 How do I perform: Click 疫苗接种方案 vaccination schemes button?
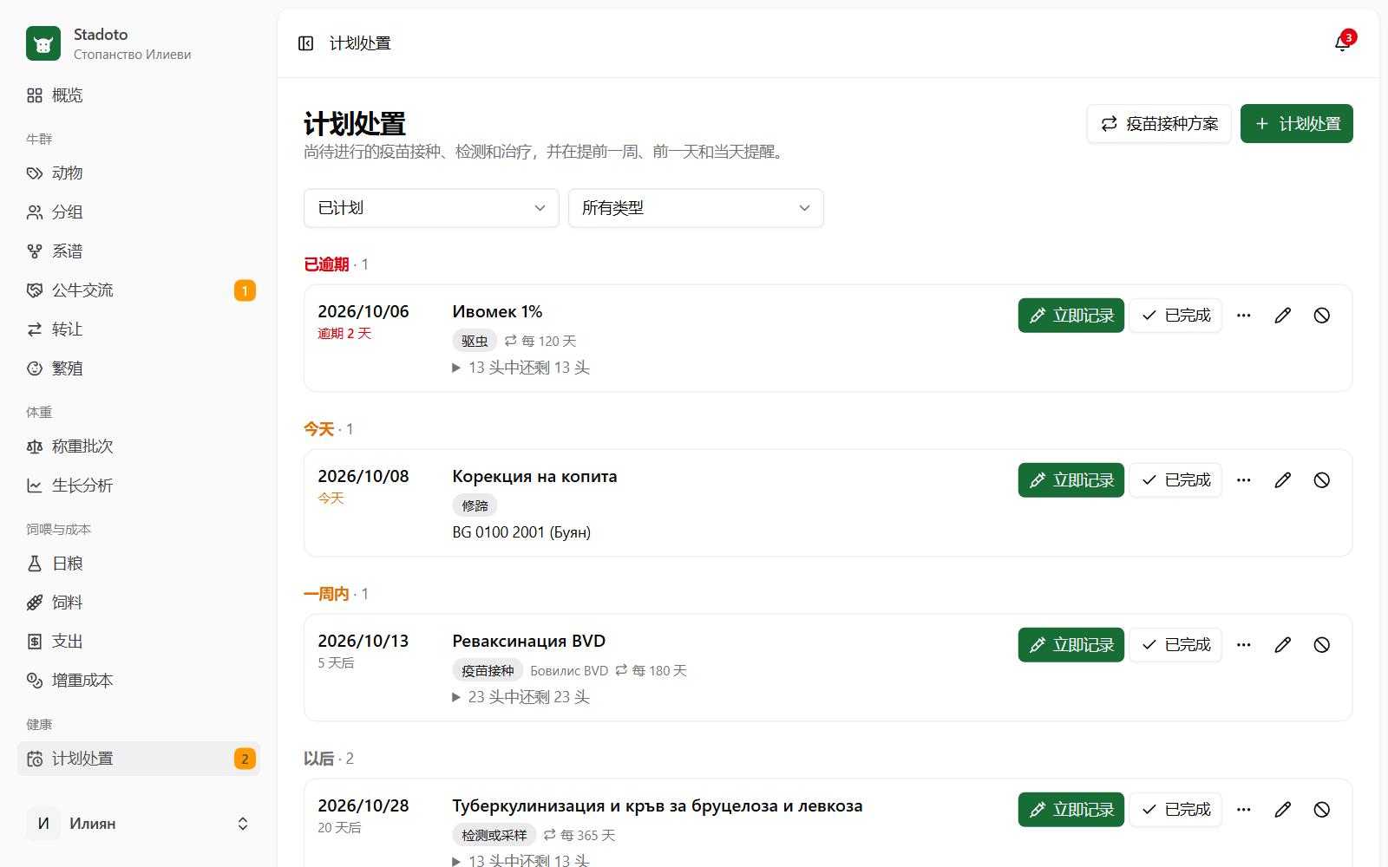1159,124
